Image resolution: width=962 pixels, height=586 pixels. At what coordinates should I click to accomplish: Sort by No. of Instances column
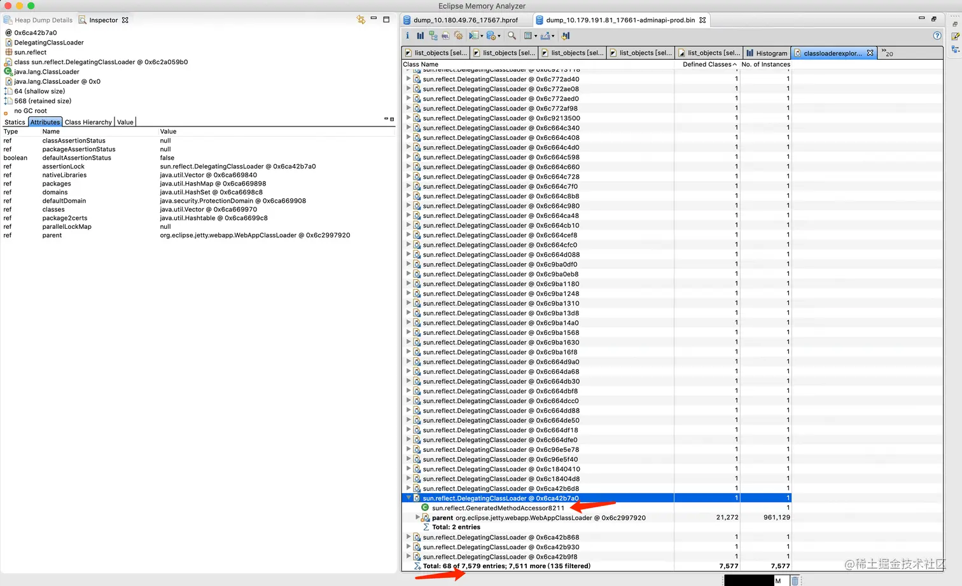[765, 64]
